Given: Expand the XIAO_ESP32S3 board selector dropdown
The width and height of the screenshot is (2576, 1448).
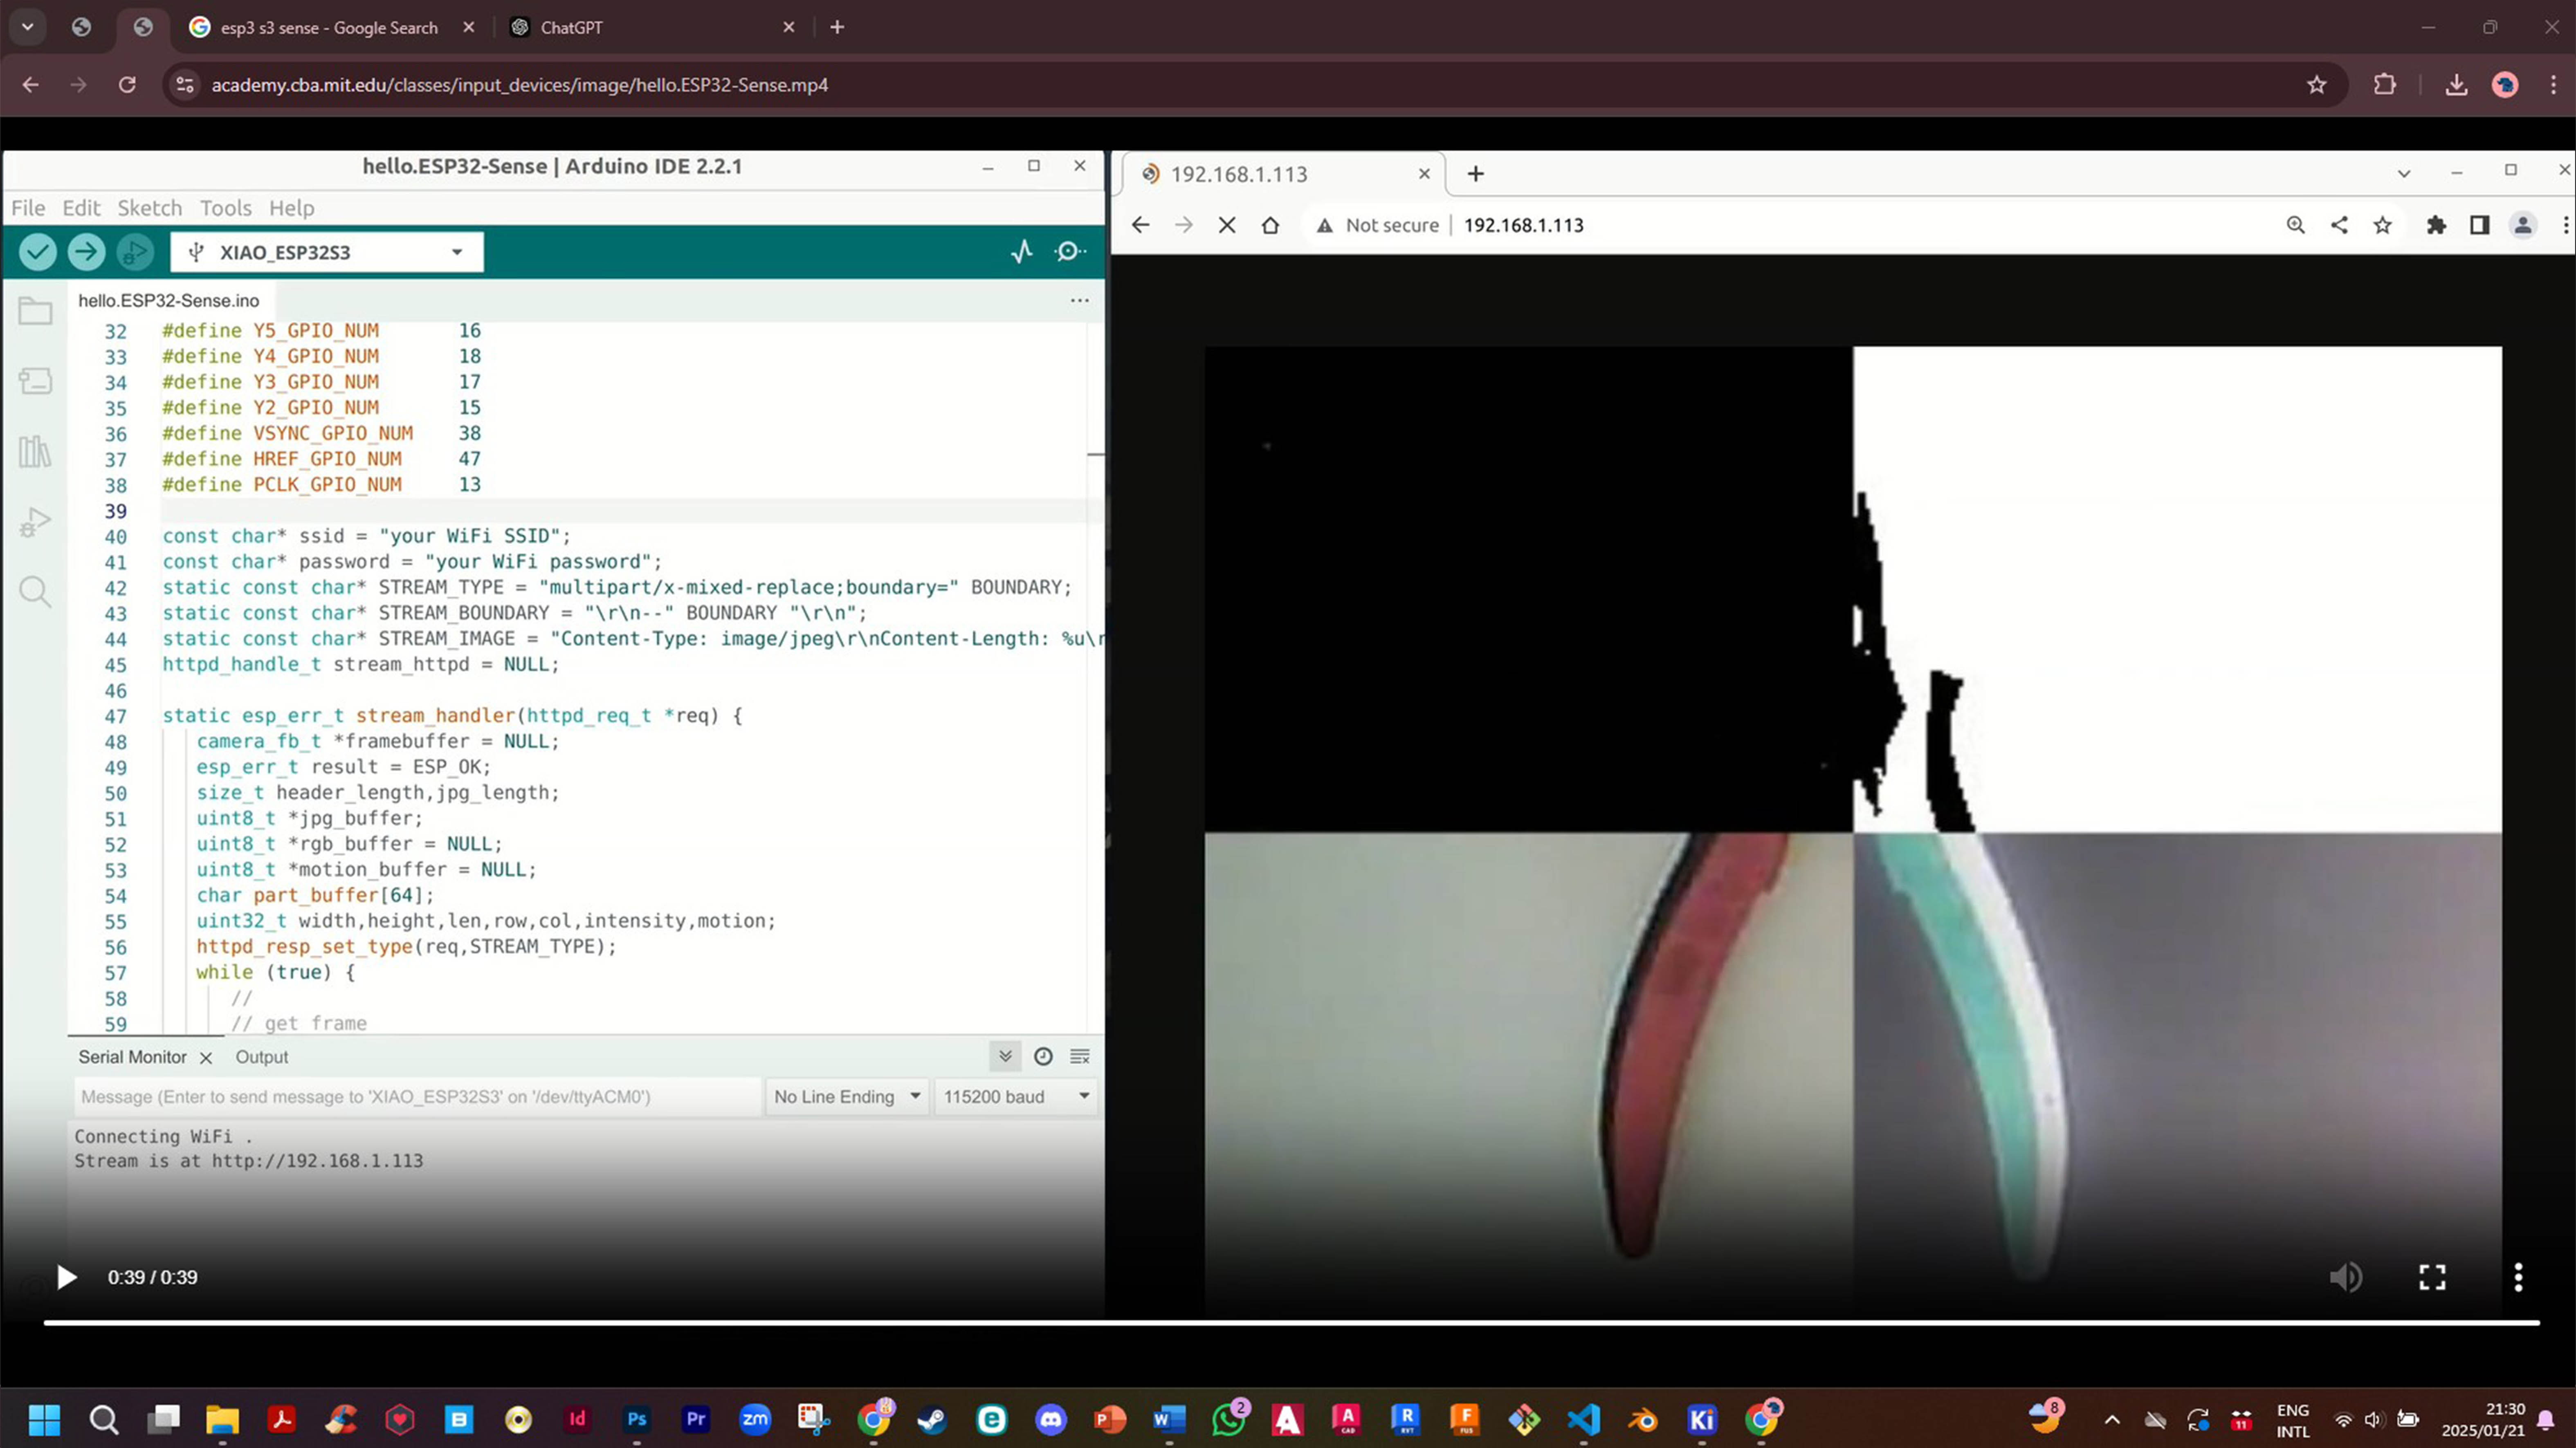Looking at the screenshot, I should [x=327, y=252].
